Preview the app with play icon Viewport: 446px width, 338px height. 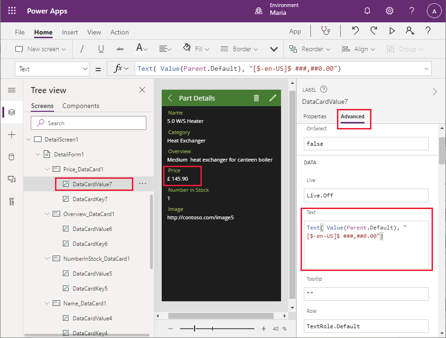tap(392, 31)
